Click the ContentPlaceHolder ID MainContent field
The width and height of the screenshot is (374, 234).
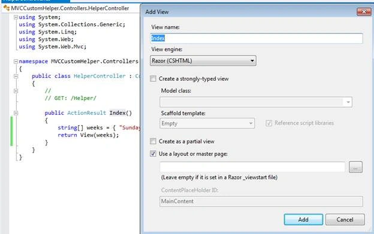click(x=261, y=202)
